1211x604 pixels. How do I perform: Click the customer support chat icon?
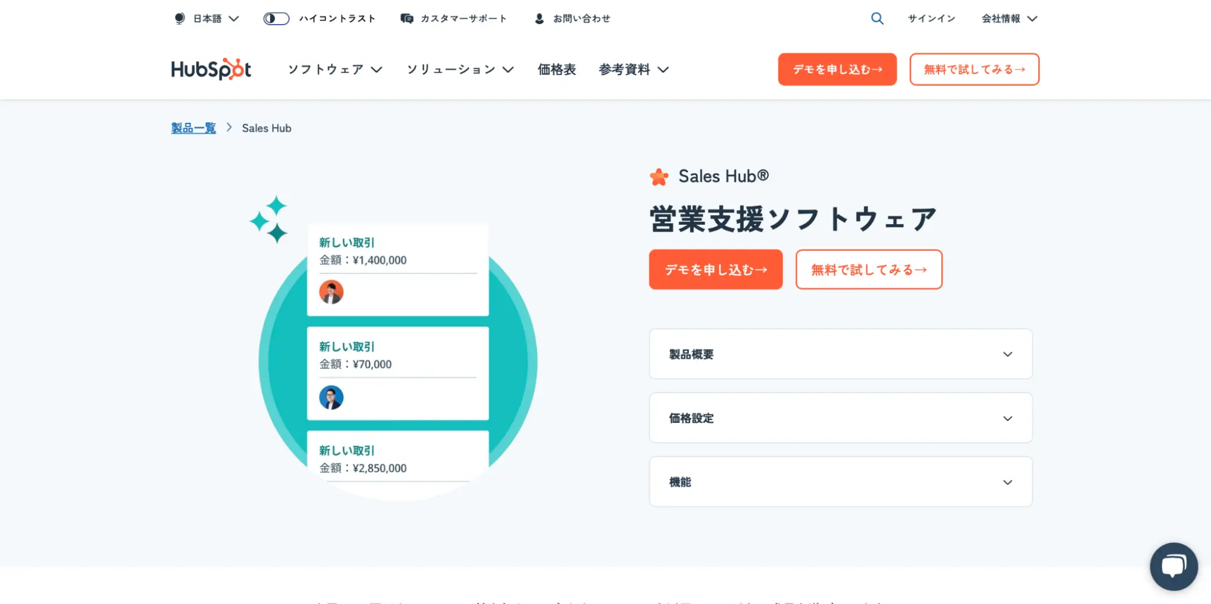tap(406, 19)
